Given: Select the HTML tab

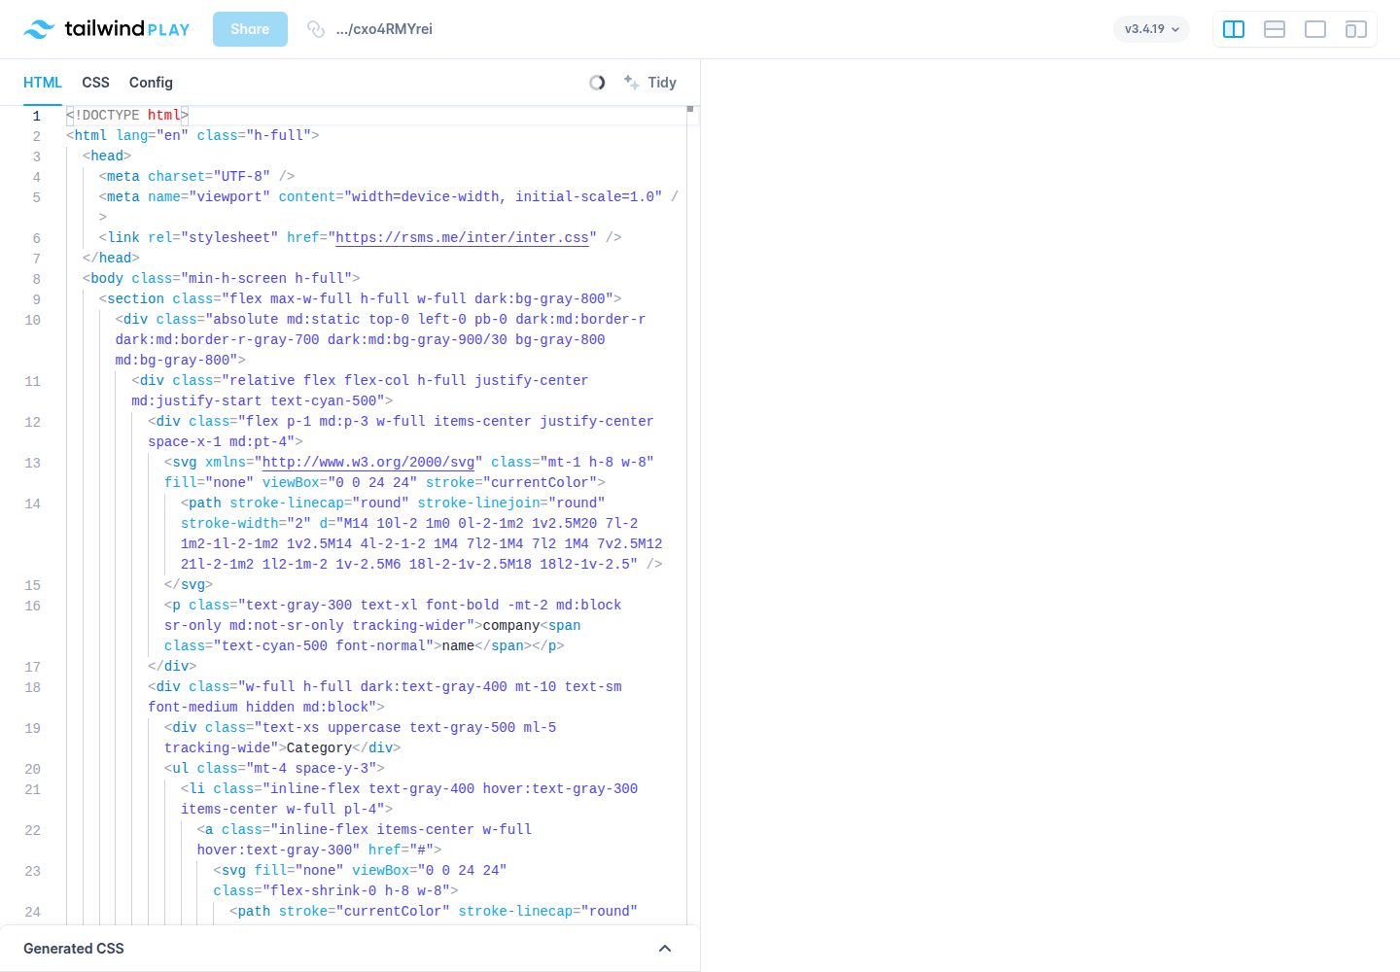Looking at the screenshot, I should tap(43, 83).
